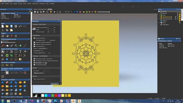The height and width of the screenshot is (103, 183).
Task: Enable Оставшийся материал checkbox
Action: pyautogui.click(x=34, y=65)
